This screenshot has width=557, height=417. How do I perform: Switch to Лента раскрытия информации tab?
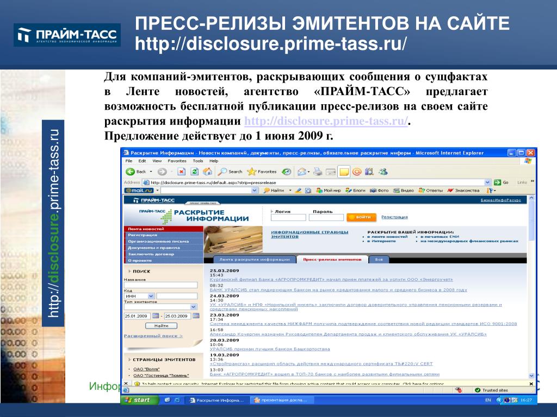[255, 259]
